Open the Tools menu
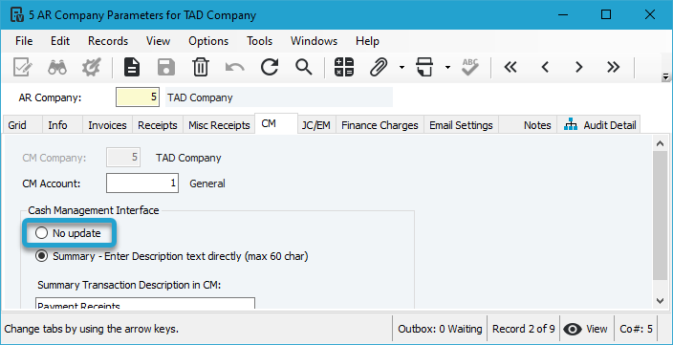 click(x=259, y=41)
